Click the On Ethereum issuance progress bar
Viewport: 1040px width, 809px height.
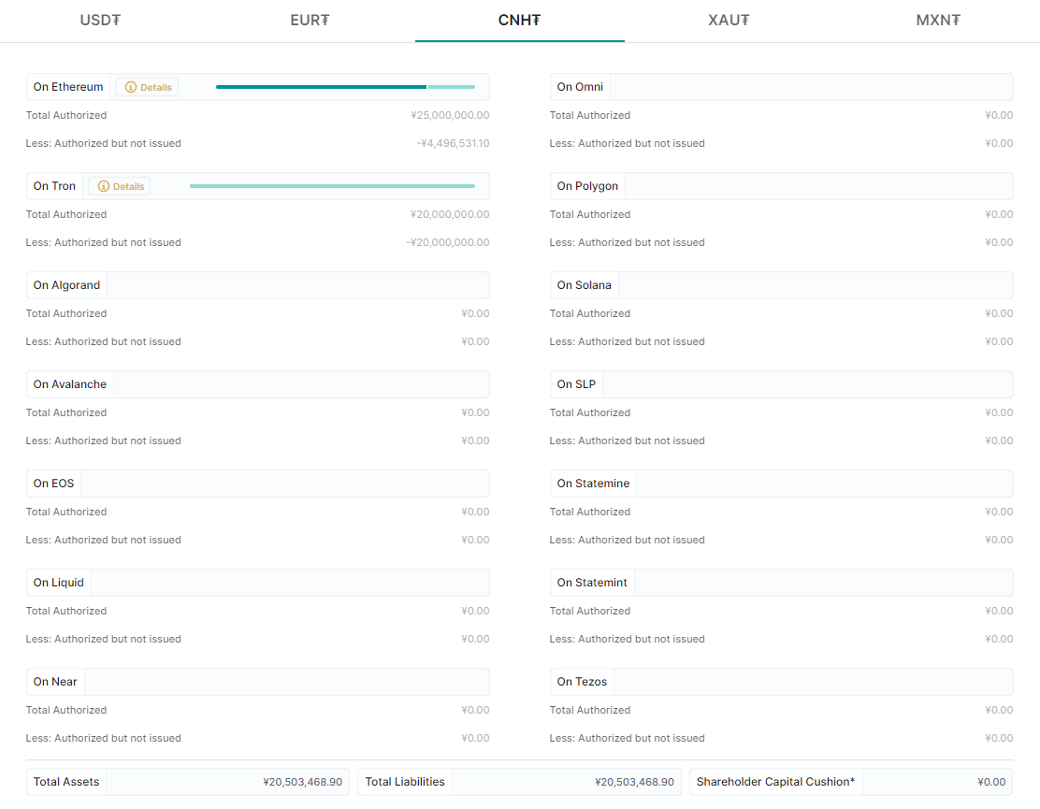click(x=345, y=87)
